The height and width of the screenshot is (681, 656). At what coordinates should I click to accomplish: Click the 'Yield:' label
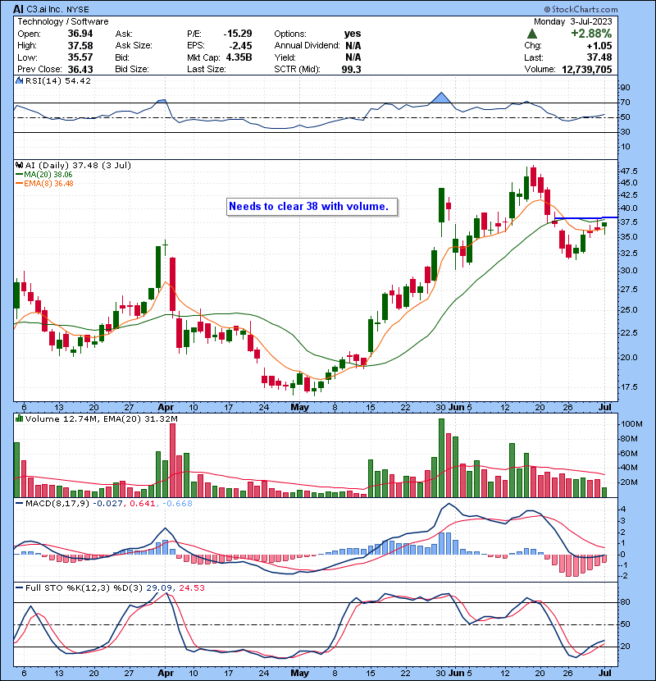coord(285,57)
